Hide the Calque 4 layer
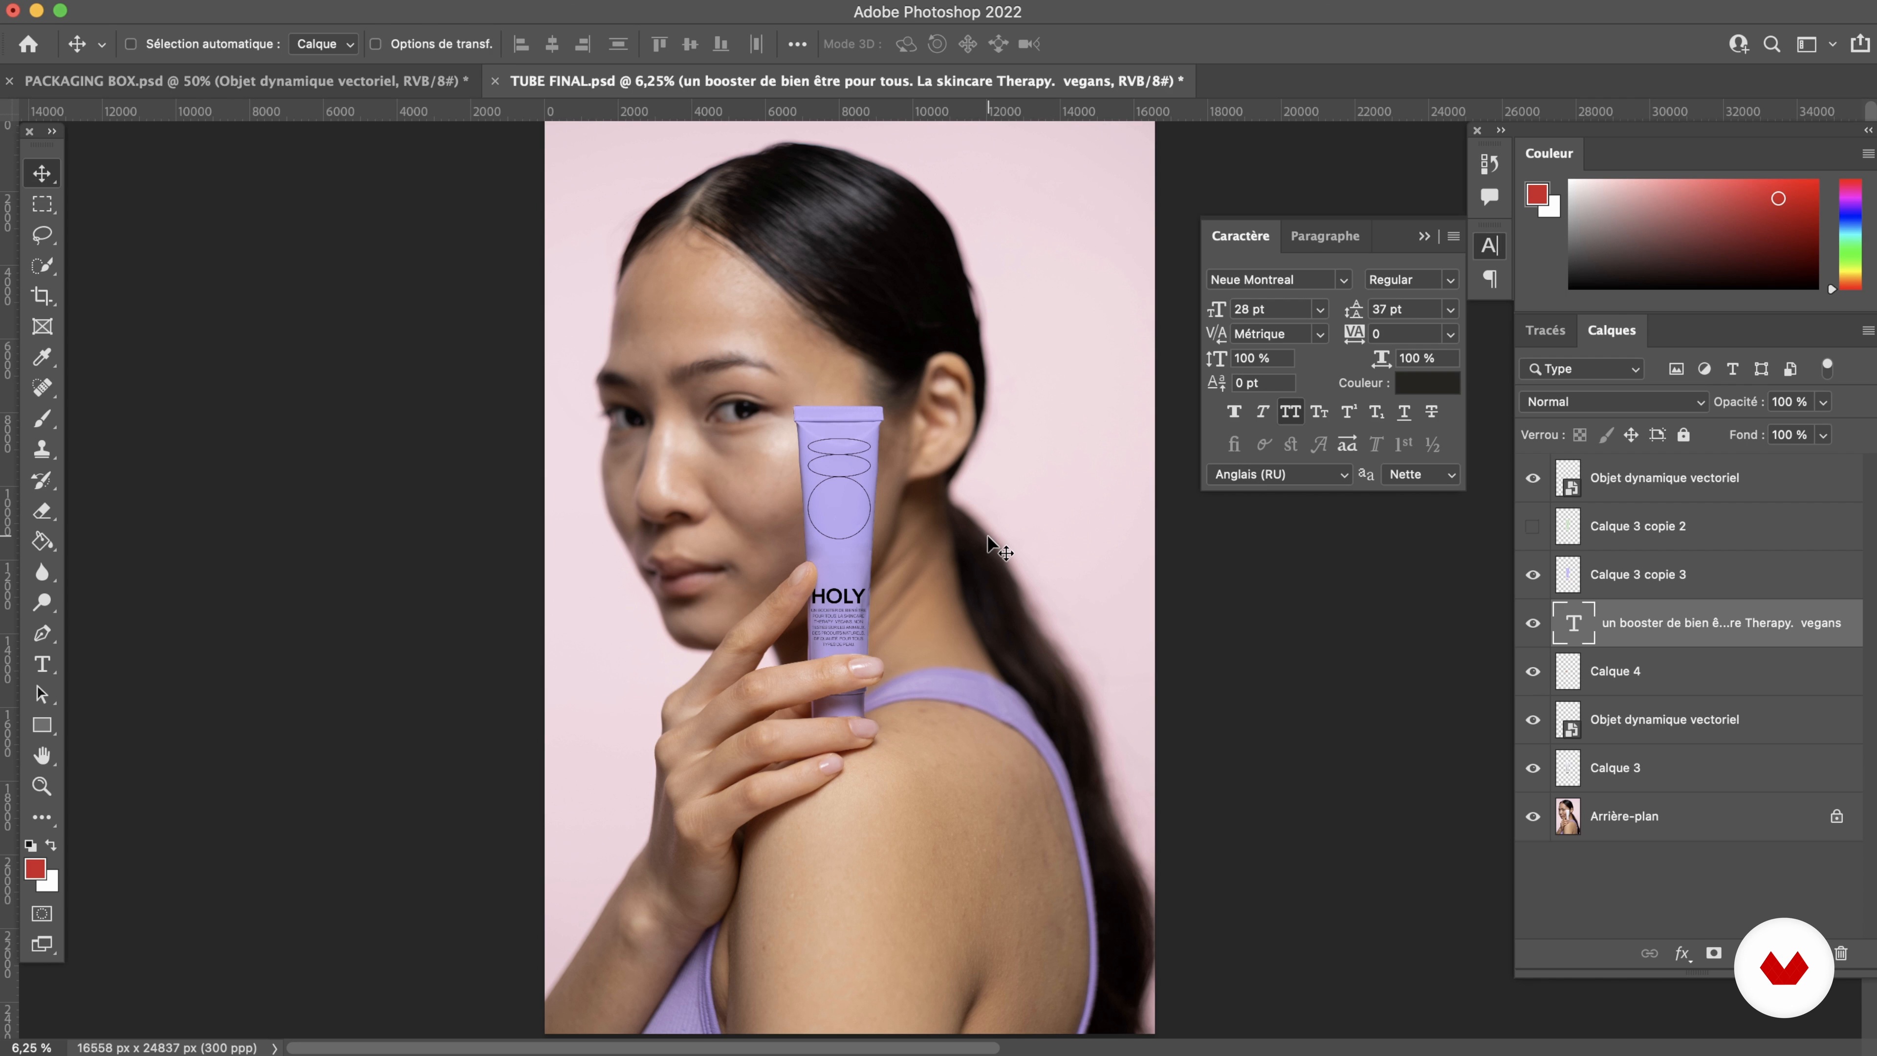The height and width of the screenshot is (1056, 1877). 1532,671
